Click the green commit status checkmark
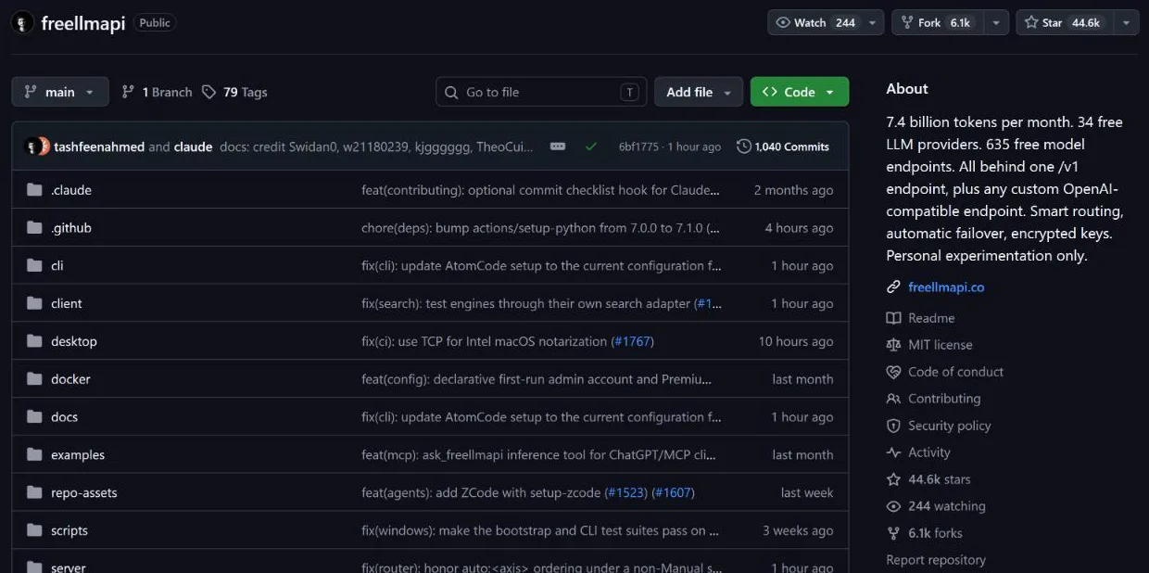This screenshot has width=1149, height=573. click(x=590, y=146)
